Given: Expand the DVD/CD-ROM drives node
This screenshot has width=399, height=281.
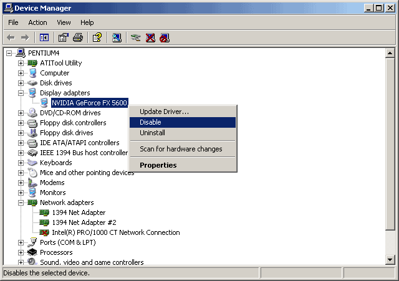Looking at the screenshot, I should (x=21, y=113).
